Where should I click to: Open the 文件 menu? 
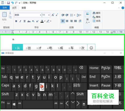pos(5,8)
